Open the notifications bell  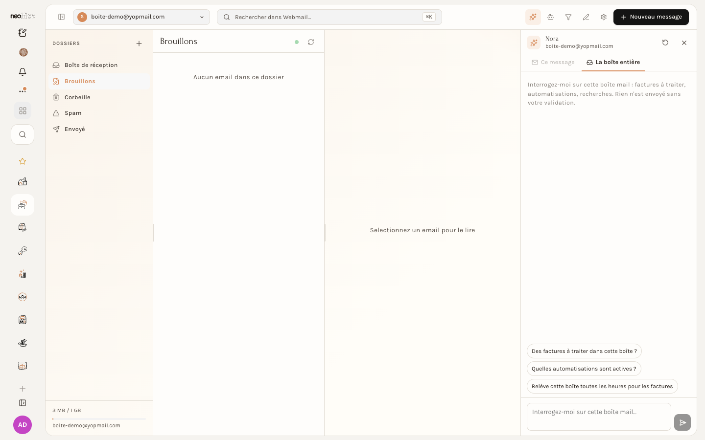pos(23,72)
